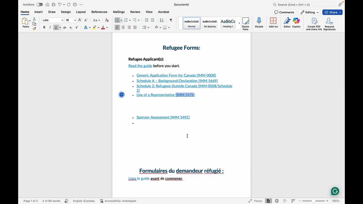
Task: Align text to the right
Action: pyautogui.click(x=129, y=27)
